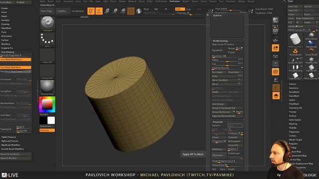
Task: Toggle Groups option beside DynaMesh
Action: coord(231,48)
